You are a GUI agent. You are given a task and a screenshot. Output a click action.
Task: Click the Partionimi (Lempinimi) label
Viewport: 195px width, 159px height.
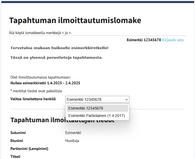tap(29, 149)
